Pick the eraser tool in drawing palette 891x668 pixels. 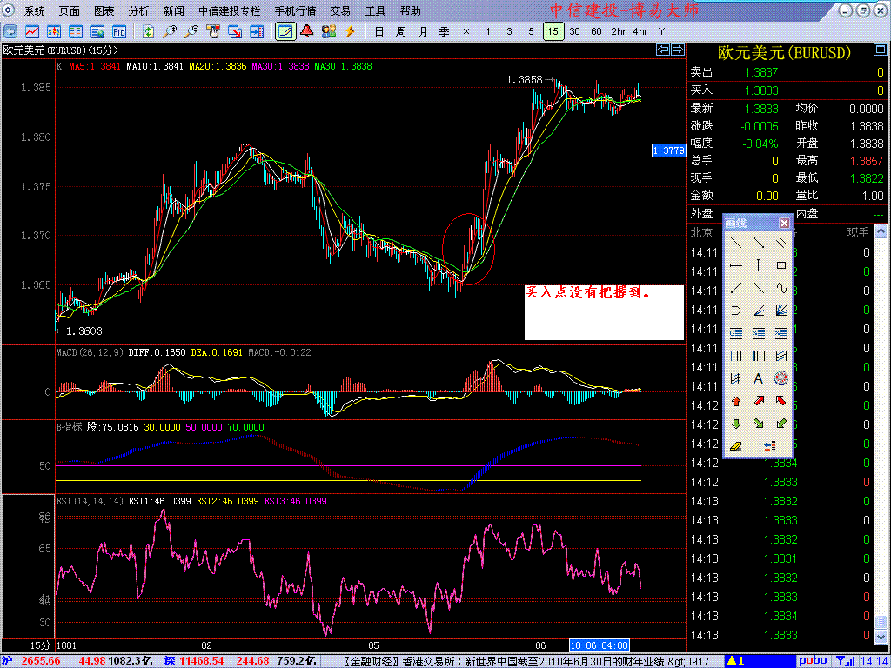pos(735,446)
